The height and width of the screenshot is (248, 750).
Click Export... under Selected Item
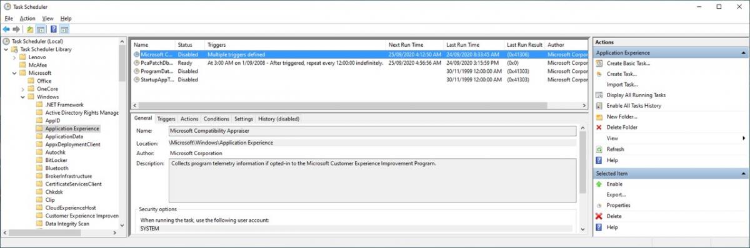[x=616, y=195]
